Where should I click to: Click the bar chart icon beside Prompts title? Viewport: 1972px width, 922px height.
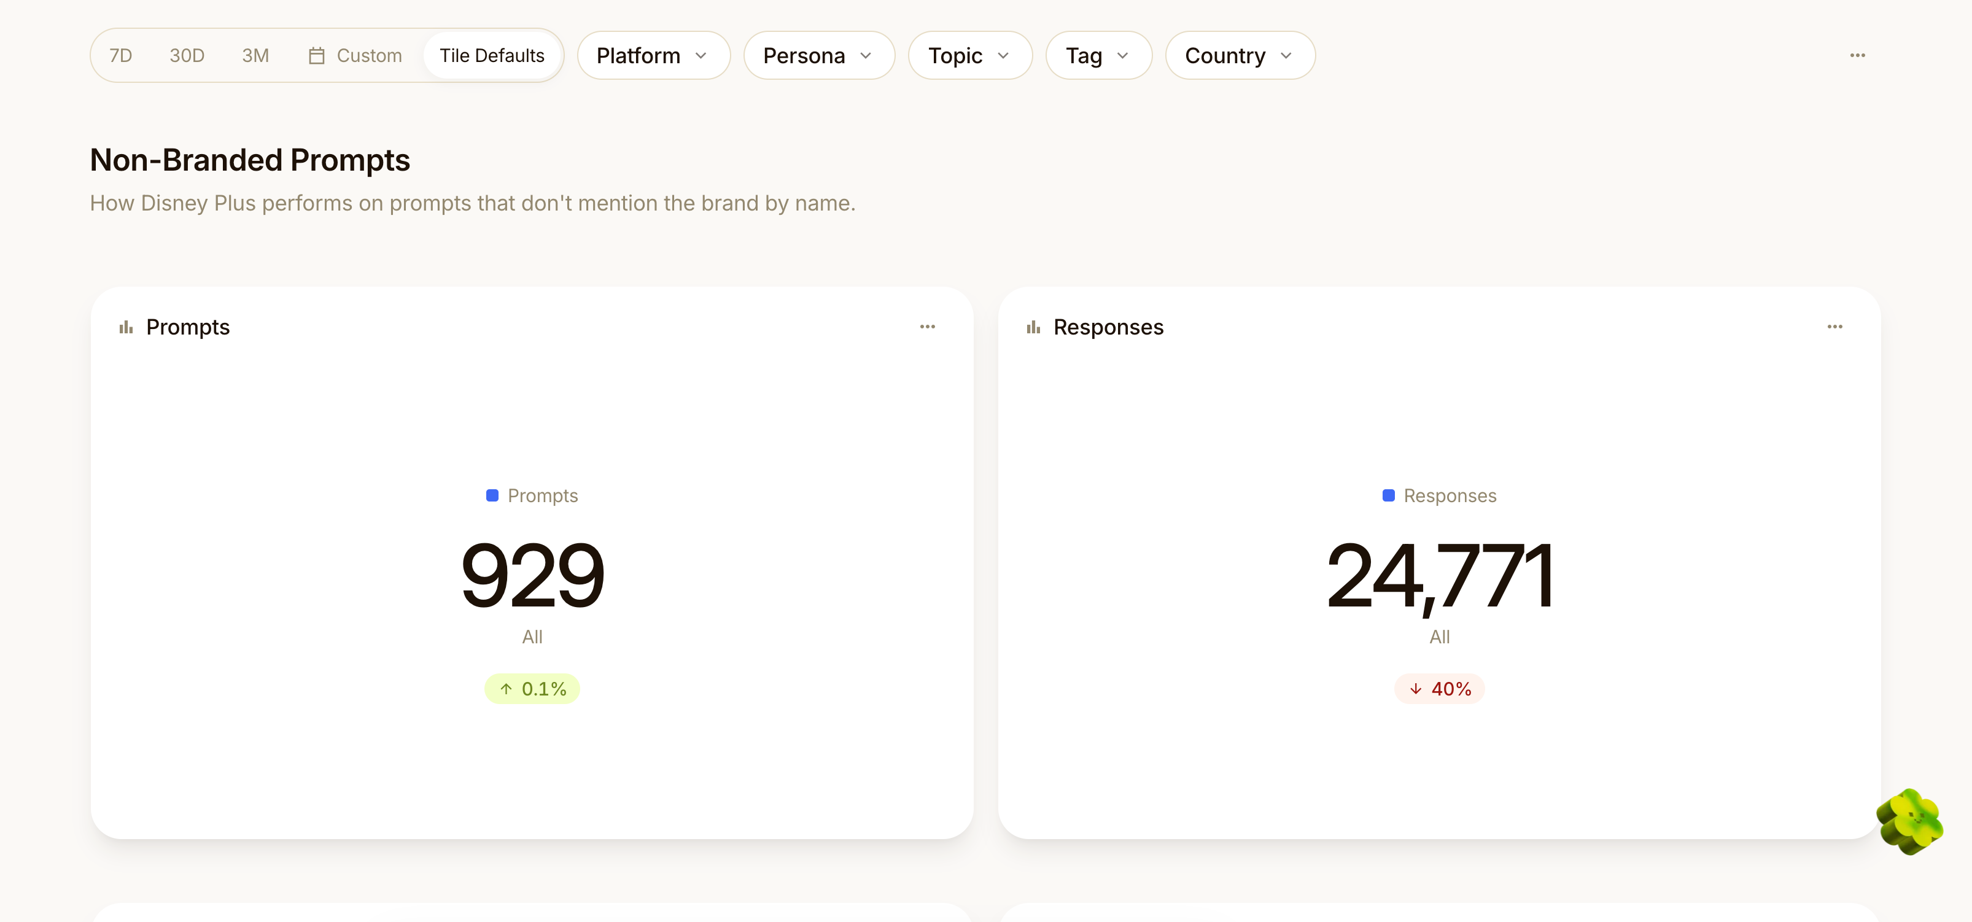(x=126, y=327)
